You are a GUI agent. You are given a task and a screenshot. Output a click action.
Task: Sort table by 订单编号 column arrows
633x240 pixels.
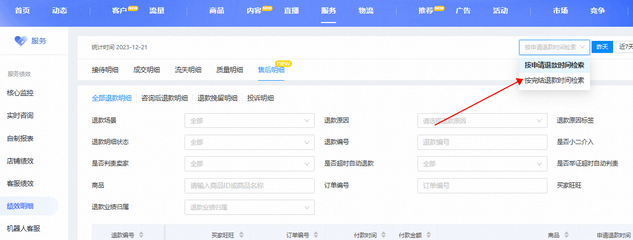pos(316,235)
